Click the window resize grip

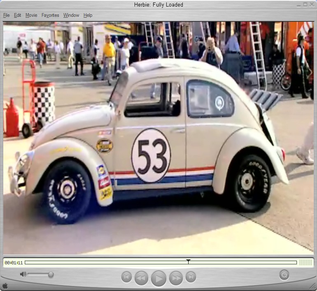(313, 287)
